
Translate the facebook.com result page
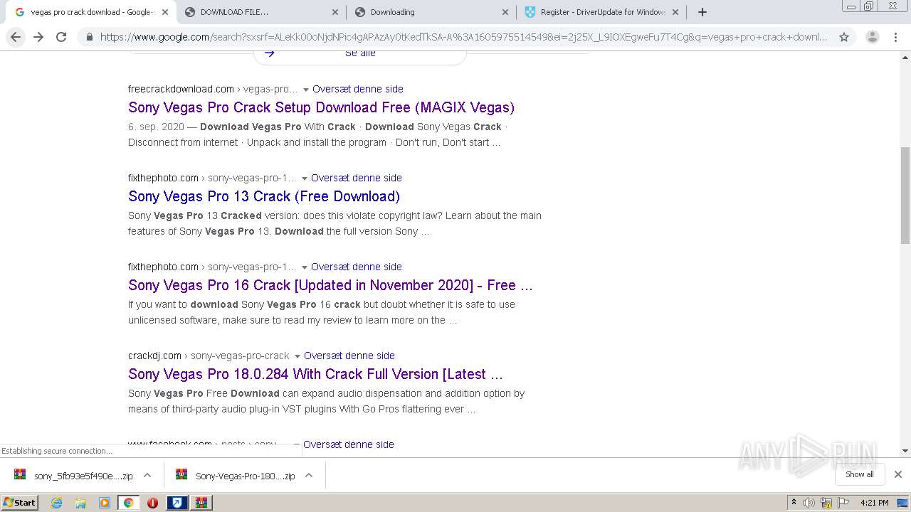click(x=348, y=444)
